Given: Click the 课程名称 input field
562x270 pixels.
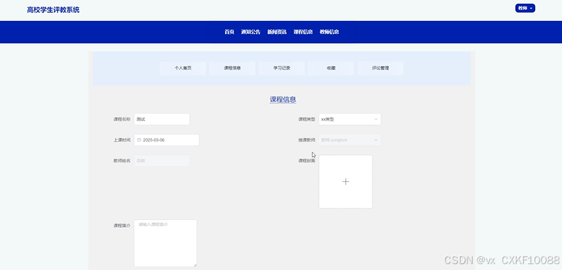Looking at the screenshot, I should pyautogui.click(x=162, y=120).
